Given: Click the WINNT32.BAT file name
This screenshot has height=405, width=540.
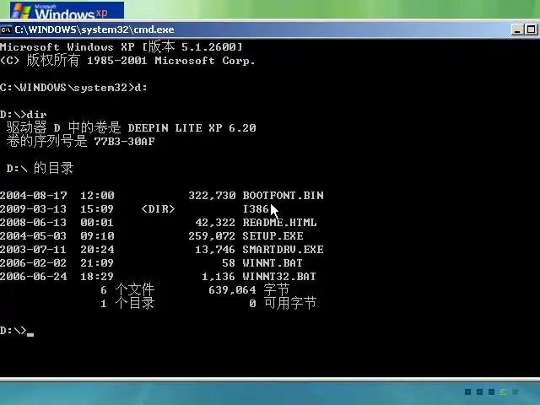Looking at the screenshot, I should [x=279, y=277].
